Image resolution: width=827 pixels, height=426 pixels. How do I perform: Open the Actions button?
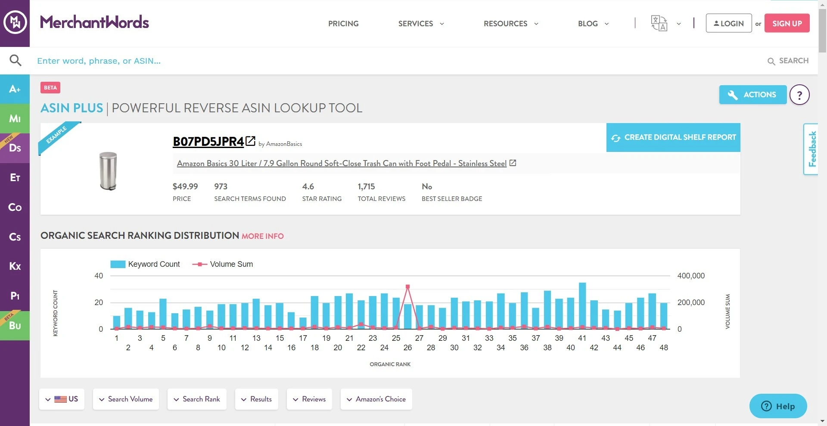[x=752, y=95]
